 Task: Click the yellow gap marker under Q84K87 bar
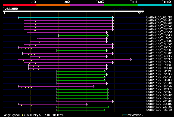36,25
